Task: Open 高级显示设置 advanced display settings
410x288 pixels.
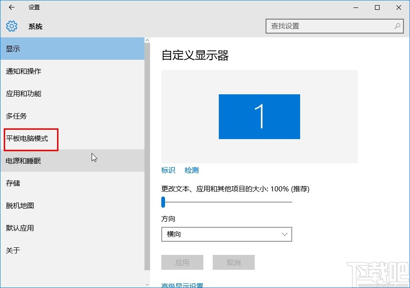Action: click(183, 285)
